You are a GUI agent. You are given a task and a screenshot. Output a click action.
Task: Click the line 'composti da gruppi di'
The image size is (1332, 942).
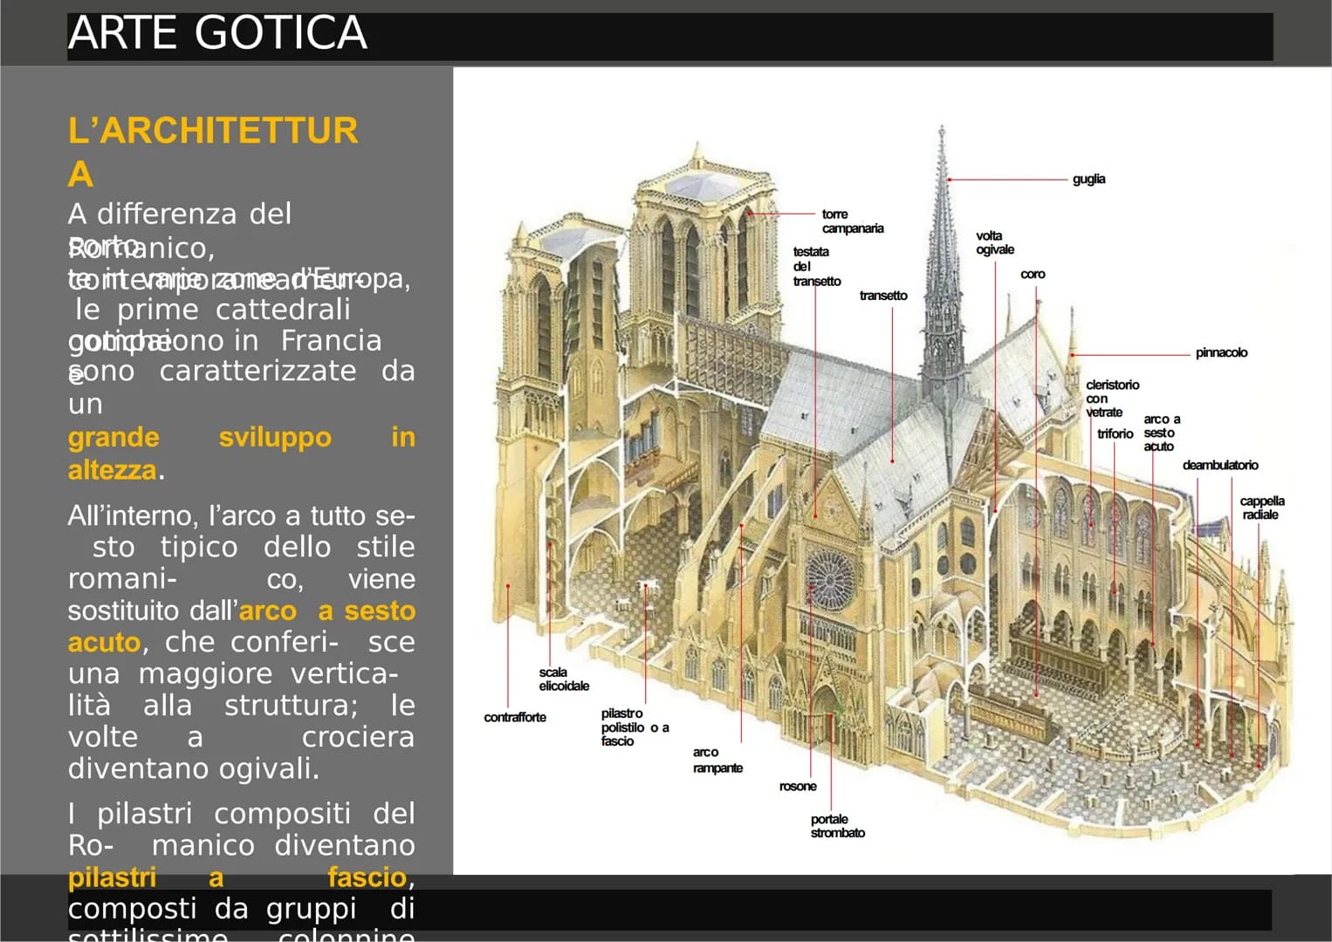point(242,909)
